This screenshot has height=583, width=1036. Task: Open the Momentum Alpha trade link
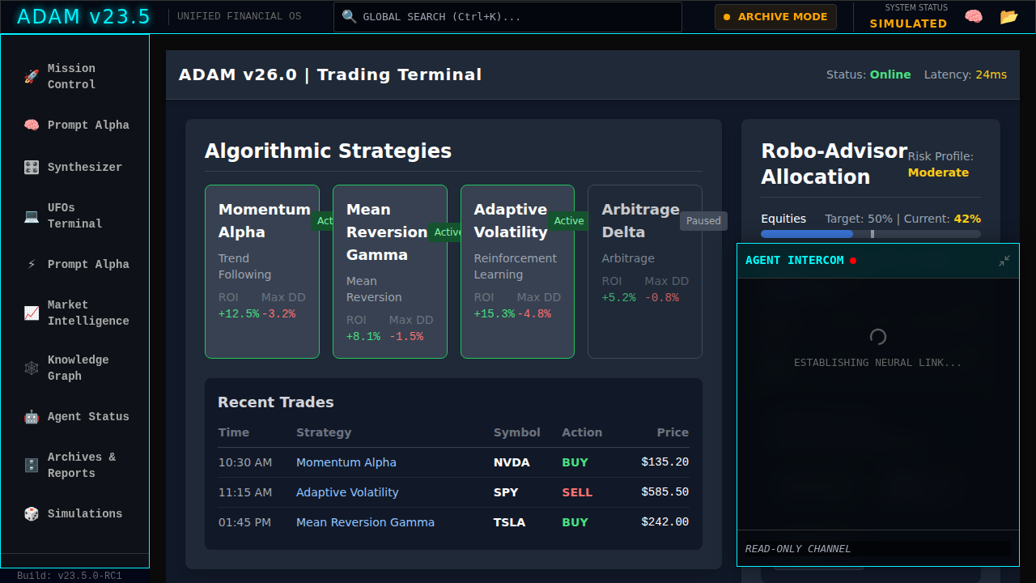tap(346, 462)
